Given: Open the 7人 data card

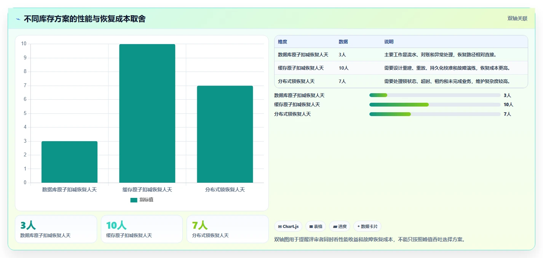Looking at the screenshot, I should [228, 229].
